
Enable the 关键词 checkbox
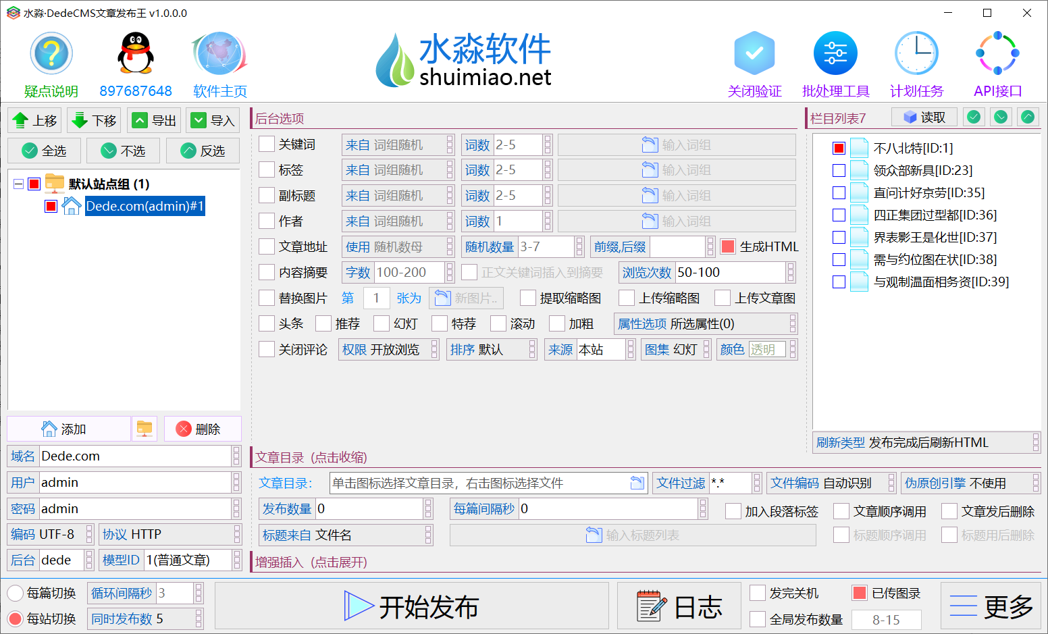(267, 144)
